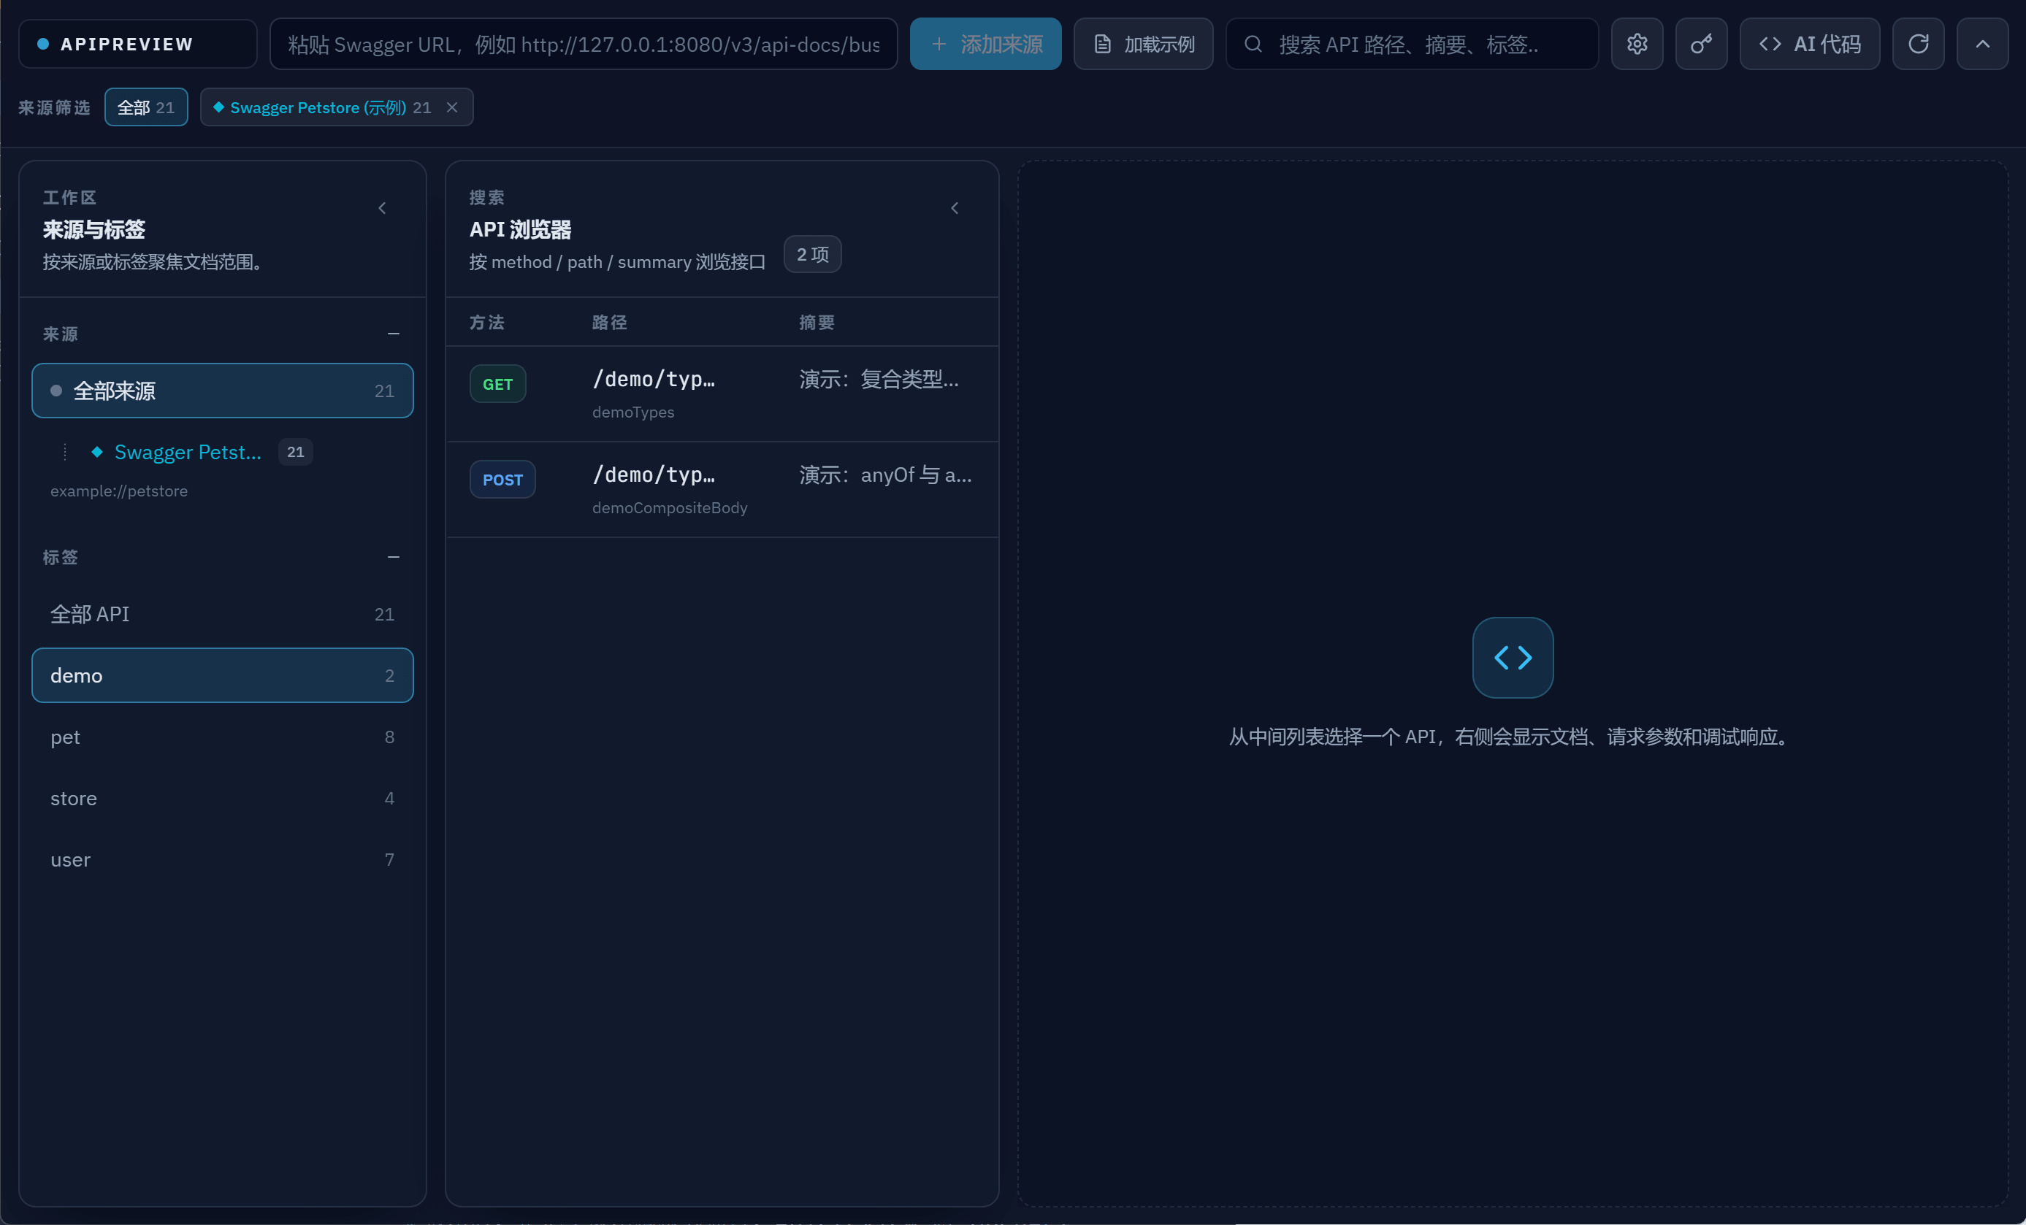Select the 全部 API tag
This screenshot has width=2026, height=1225.
tap(222, 614)
